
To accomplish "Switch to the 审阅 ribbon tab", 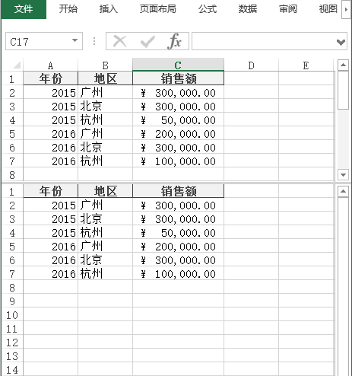I will point(288,9).
